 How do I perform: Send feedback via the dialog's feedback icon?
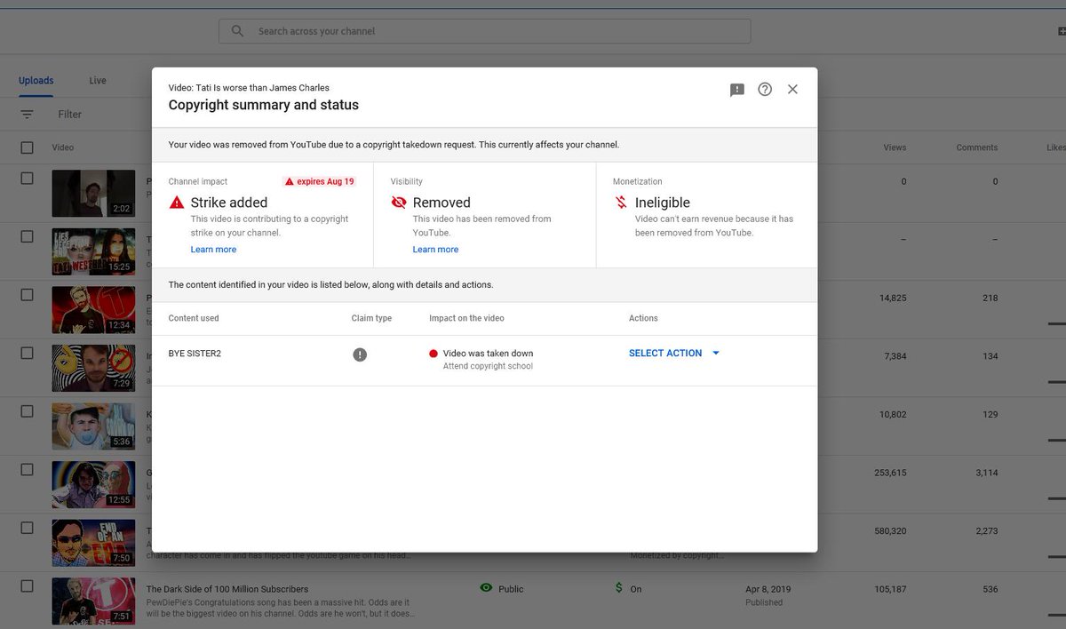[x=737, y=90]
